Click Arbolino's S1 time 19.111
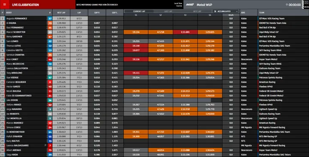The height and width of the screenshot is (157, 309). [x=136, y=73]
